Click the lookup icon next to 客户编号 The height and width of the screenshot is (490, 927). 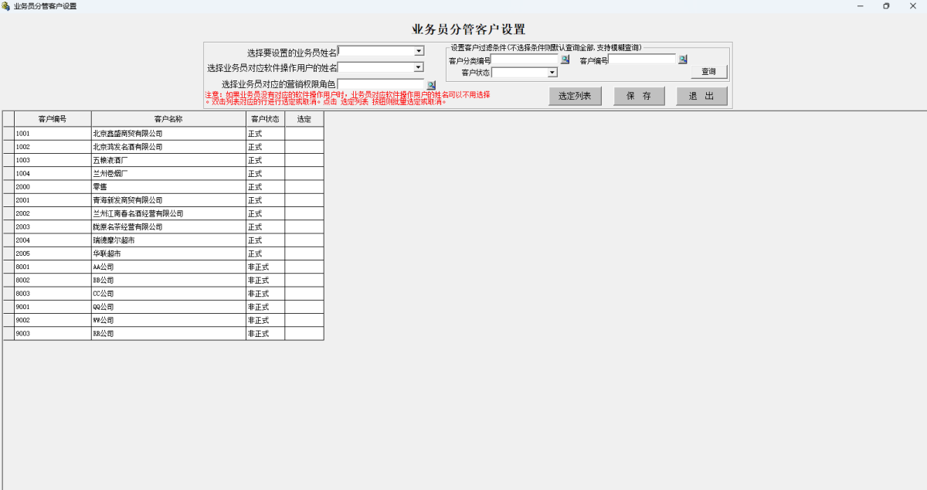(x=682, y=59)
